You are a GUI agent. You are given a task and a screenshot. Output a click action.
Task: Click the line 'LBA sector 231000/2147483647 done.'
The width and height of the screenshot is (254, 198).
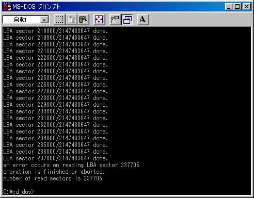(55, 118)
